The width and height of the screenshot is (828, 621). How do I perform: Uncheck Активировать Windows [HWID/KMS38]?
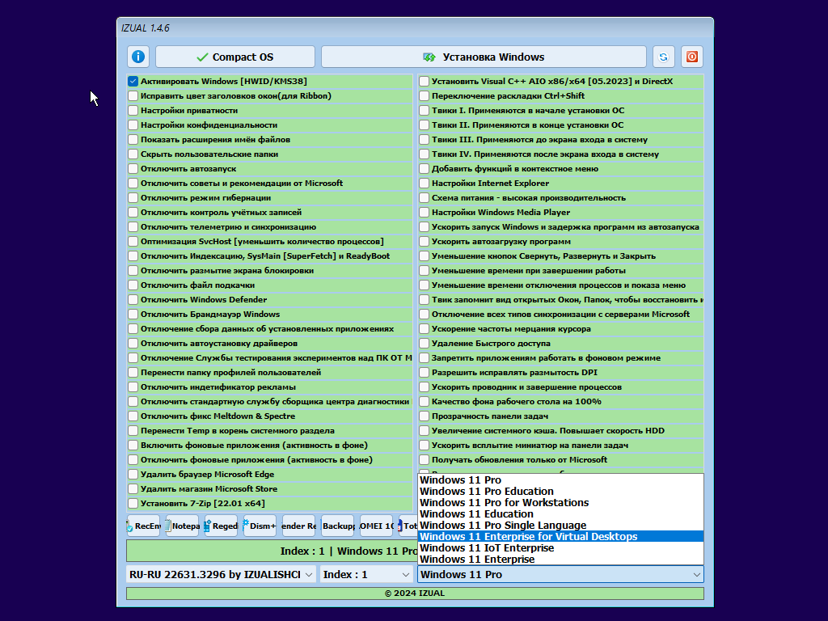point(133,82)
